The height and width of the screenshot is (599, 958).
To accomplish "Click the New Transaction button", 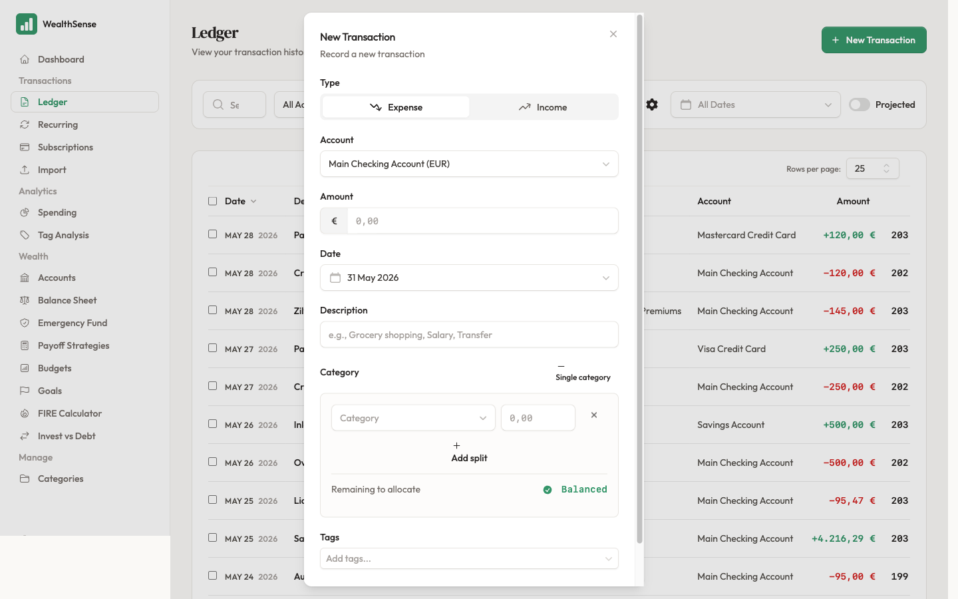I will coord(874,40).
